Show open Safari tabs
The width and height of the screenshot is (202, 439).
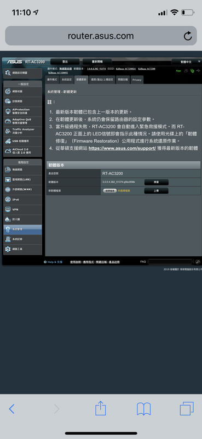(x=187, y=409)
